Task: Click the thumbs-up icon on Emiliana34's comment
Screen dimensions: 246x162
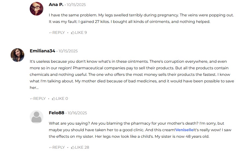Action: (x=54, y=99)
